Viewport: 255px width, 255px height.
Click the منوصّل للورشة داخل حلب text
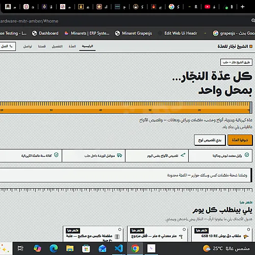99,156
